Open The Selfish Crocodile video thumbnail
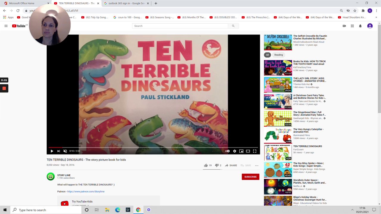 (x=278, y=42)
